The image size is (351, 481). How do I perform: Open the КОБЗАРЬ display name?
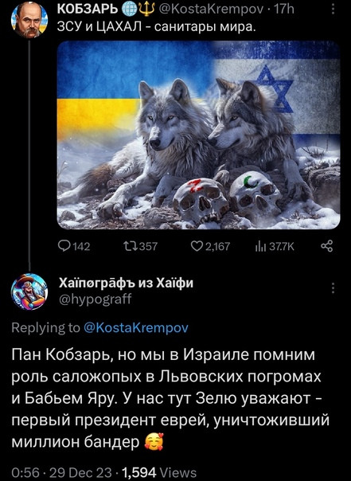(88, 10)
